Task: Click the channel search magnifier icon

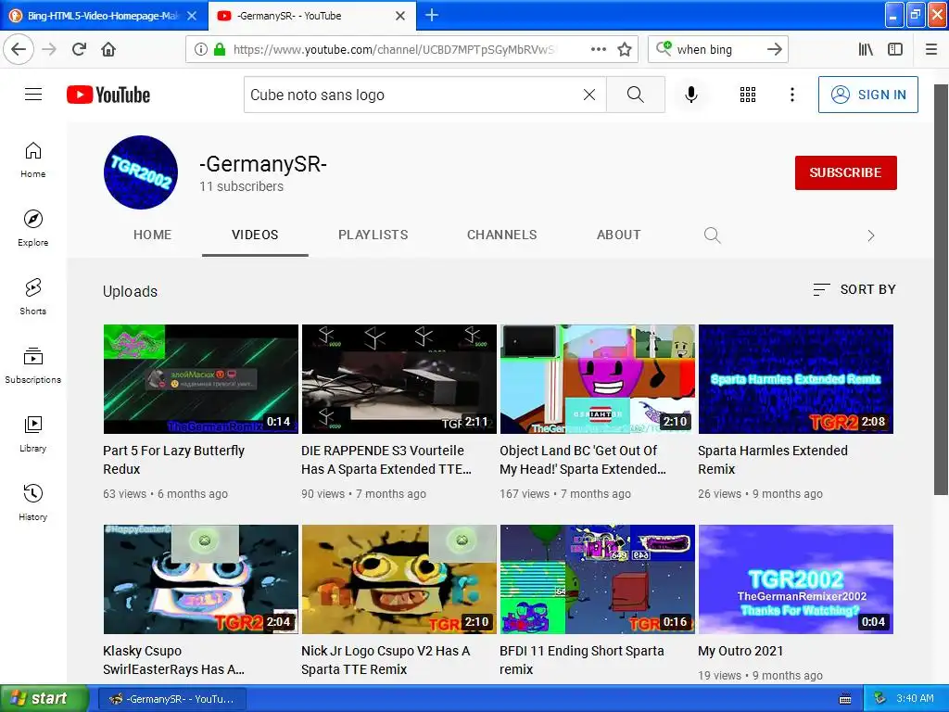Action: 713,235
